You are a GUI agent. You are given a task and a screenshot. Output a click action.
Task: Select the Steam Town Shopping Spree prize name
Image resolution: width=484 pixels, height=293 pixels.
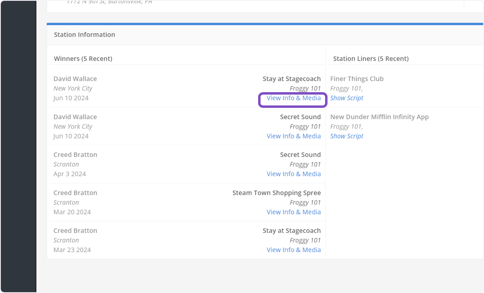click(x=276, y=193)
